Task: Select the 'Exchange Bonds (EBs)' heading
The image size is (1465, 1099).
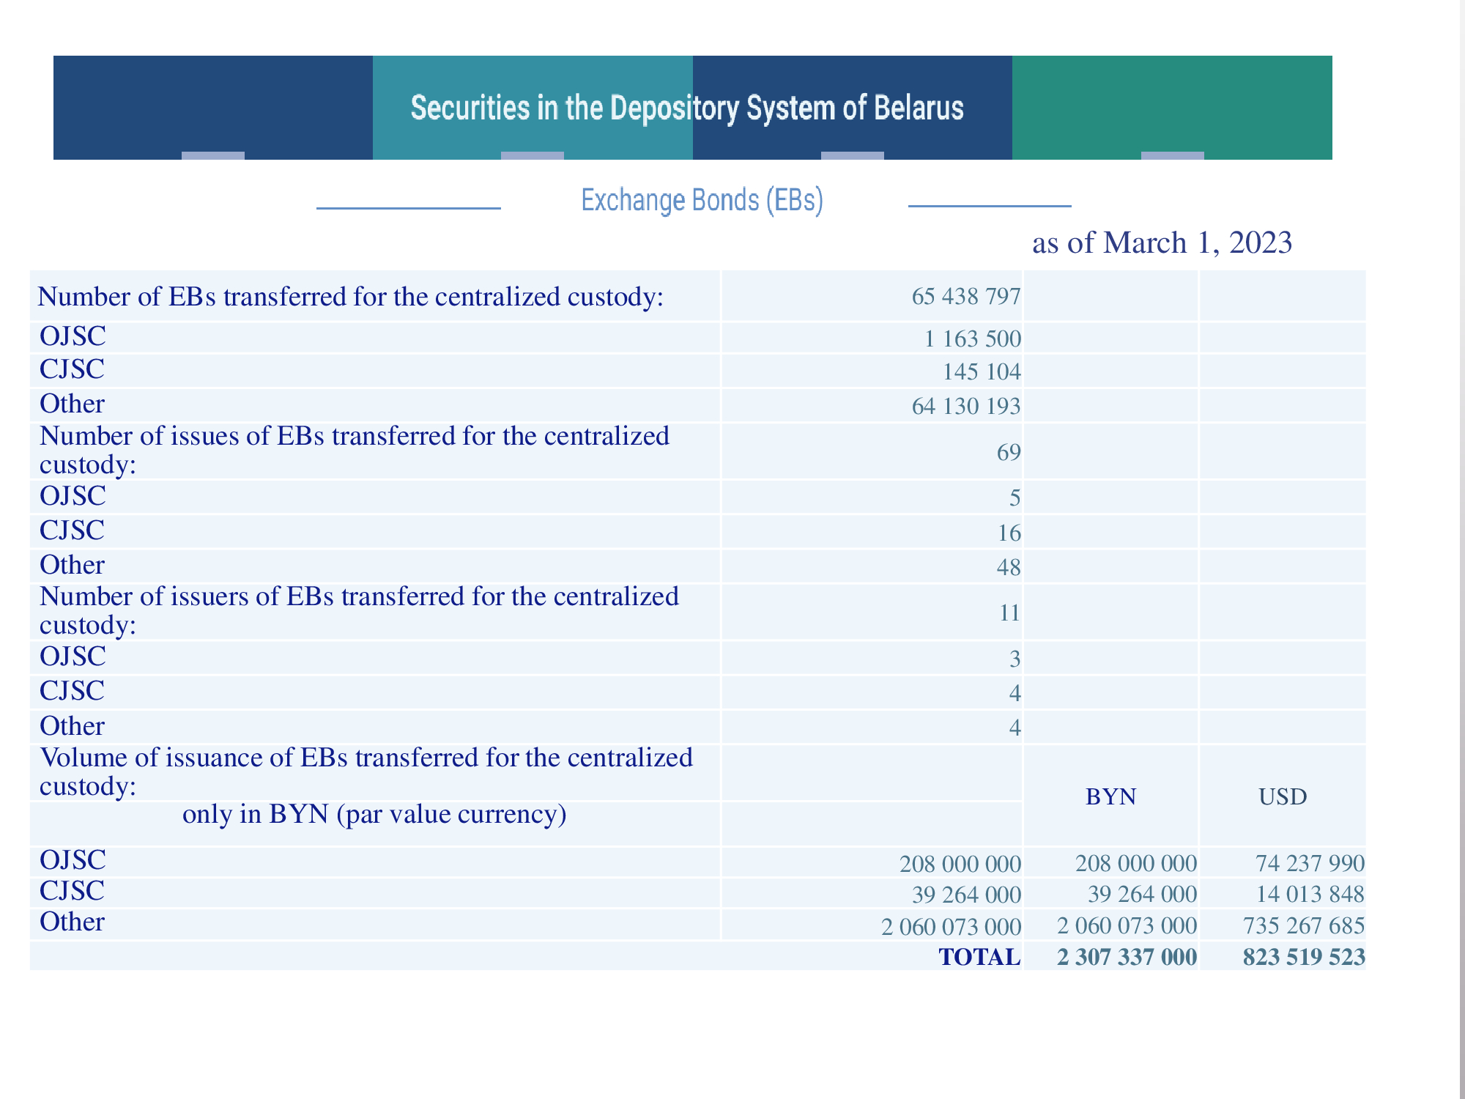Action: pos(702,200)
